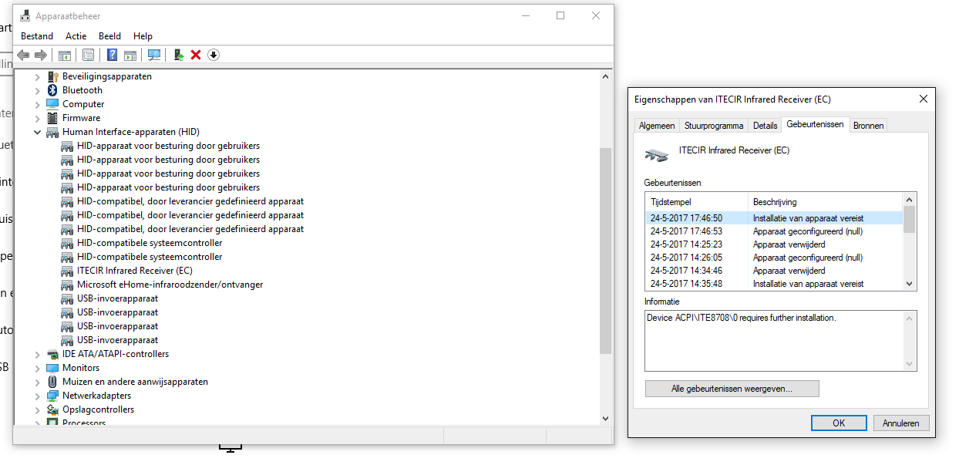Click the blue Help question mark icon
This screenshot has height=465, width=959.
click(x=113, y=55)
